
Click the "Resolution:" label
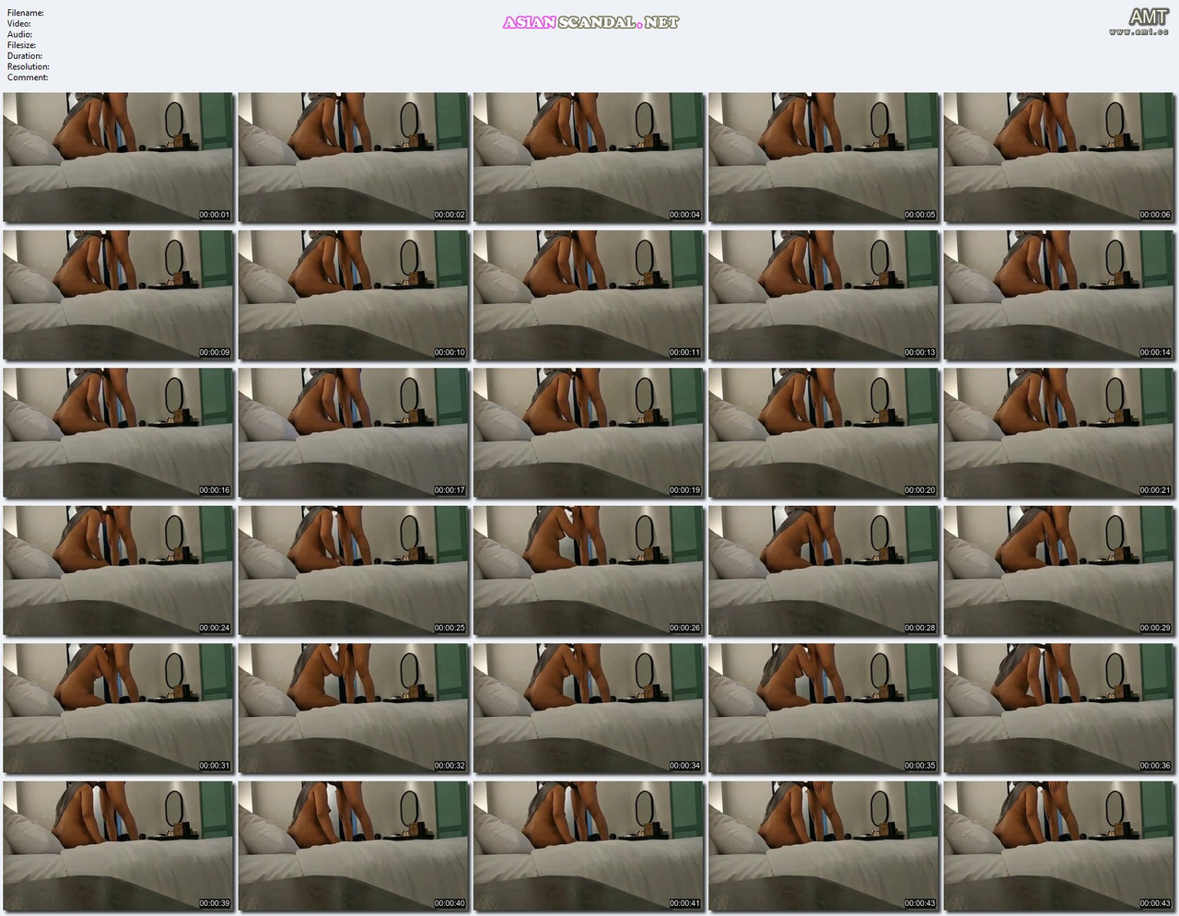(x=29, y=66)
